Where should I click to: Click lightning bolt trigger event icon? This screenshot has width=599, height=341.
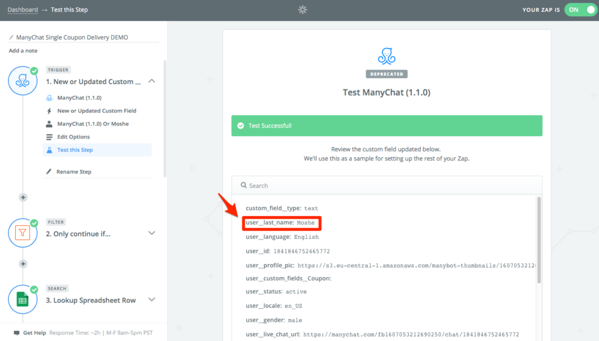coord(49,110)
